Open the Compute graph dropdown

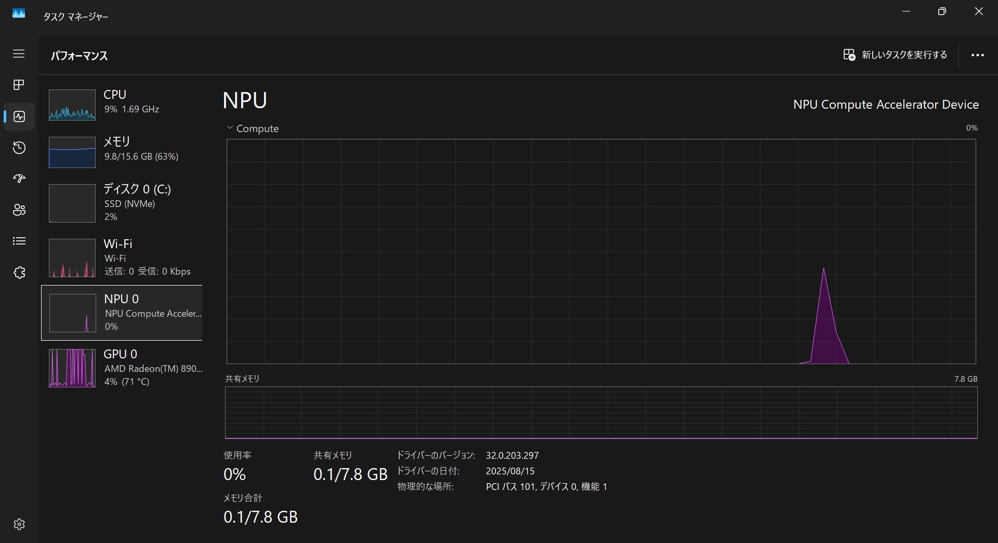[253, 128]
